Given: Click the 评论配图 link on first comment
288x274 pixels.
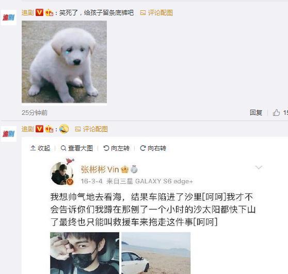Looking at the screenshot, I should (156, 13).
